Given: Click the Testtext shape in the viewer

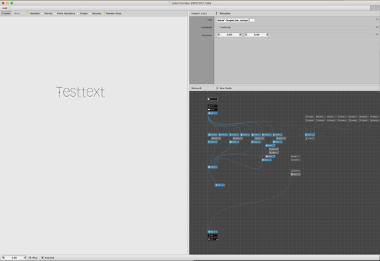Looking at the screenshot, I should click(80, 92).
